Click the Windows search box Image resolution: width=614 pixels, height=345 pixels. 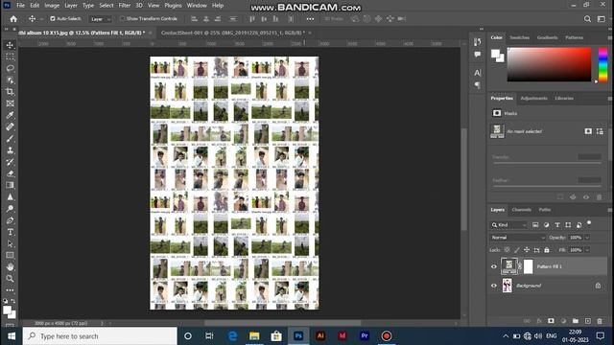[100, 336]
